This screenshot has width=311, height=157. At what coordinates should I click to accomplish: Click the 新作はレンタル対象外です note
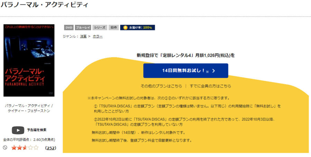(139, 132)
